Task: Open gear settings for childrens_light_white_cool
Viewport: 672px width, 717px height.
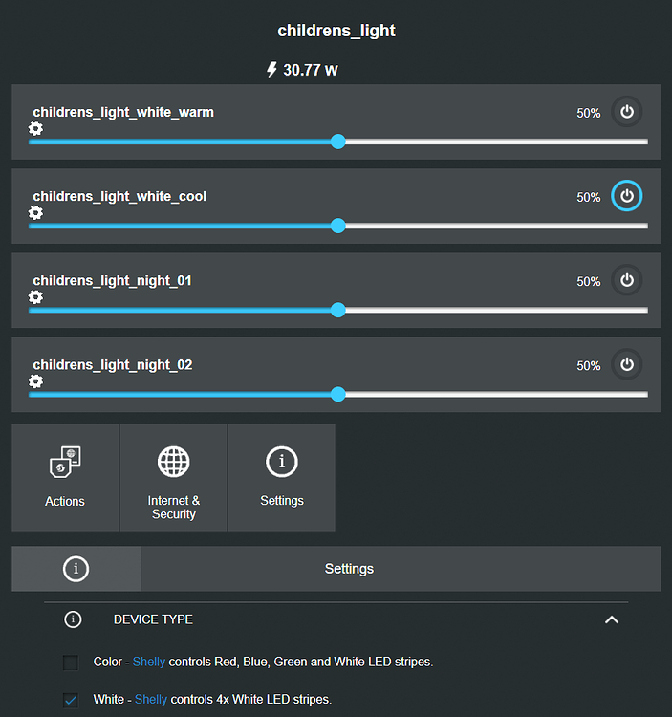Action: [35, 213]
